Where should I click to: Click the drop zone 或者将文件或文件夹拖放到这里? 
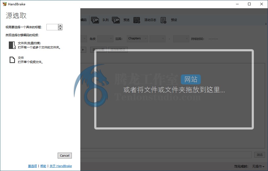(174, 89)
